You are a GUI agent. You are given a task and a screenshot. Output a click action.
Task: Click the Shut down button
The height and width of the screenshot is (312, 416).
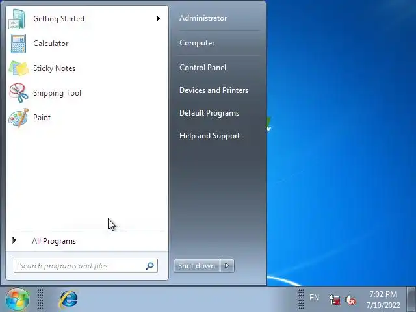pos(197,266)
